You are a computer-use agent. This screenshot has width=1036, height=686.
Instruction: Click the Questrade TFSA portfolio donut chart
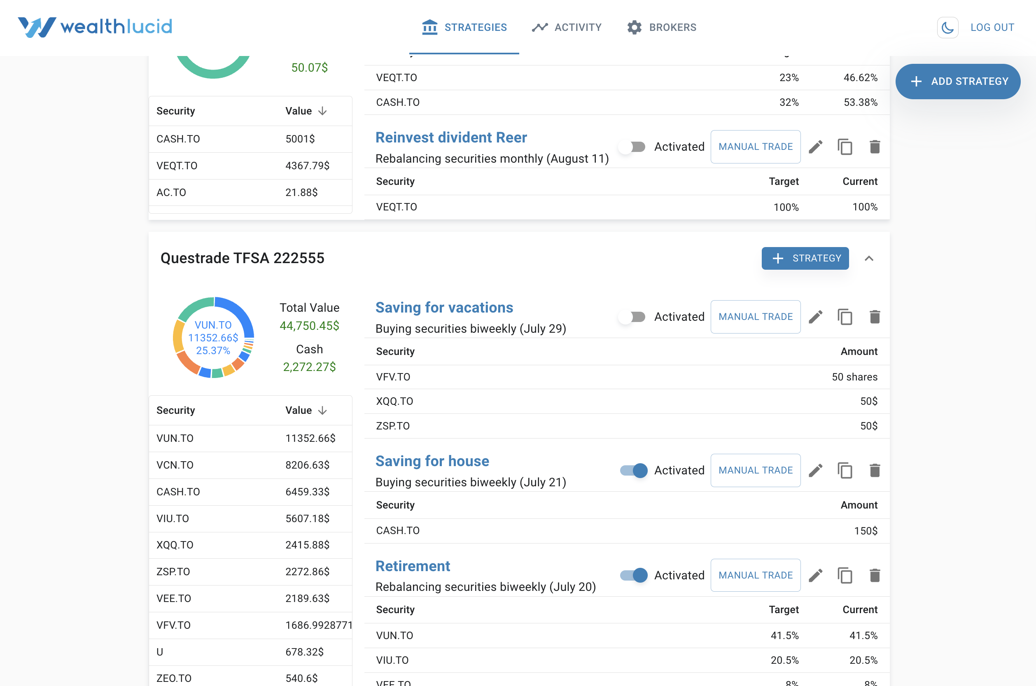click(213, 337)
